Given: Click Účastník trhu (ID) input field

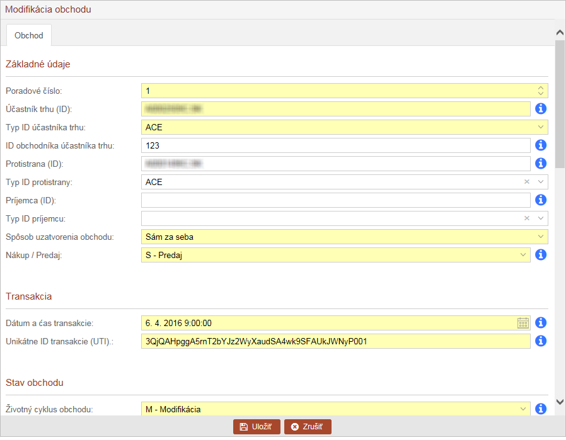Looking at the screenshot, I should 336,109.
